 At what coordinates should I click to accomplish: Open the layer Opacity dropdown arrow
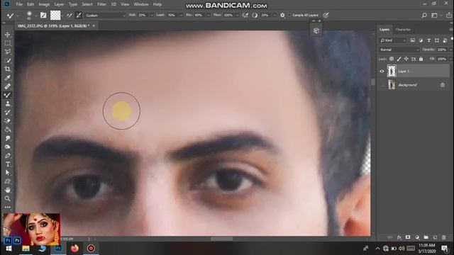click(x=451, y=50)
